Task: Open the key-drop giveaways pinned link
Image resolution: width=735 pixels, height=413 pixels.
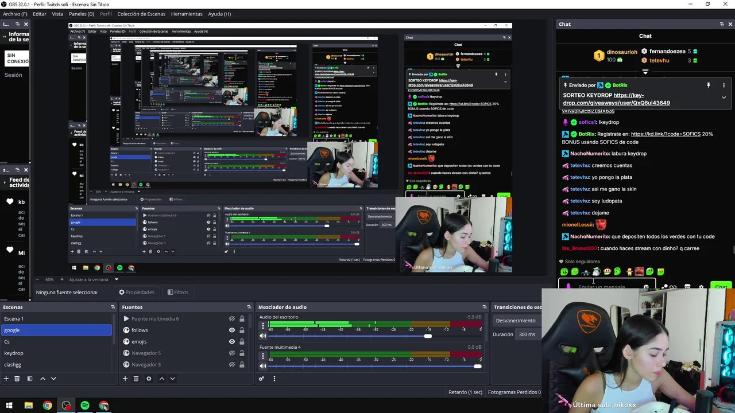Action: (x=617, y=99)
